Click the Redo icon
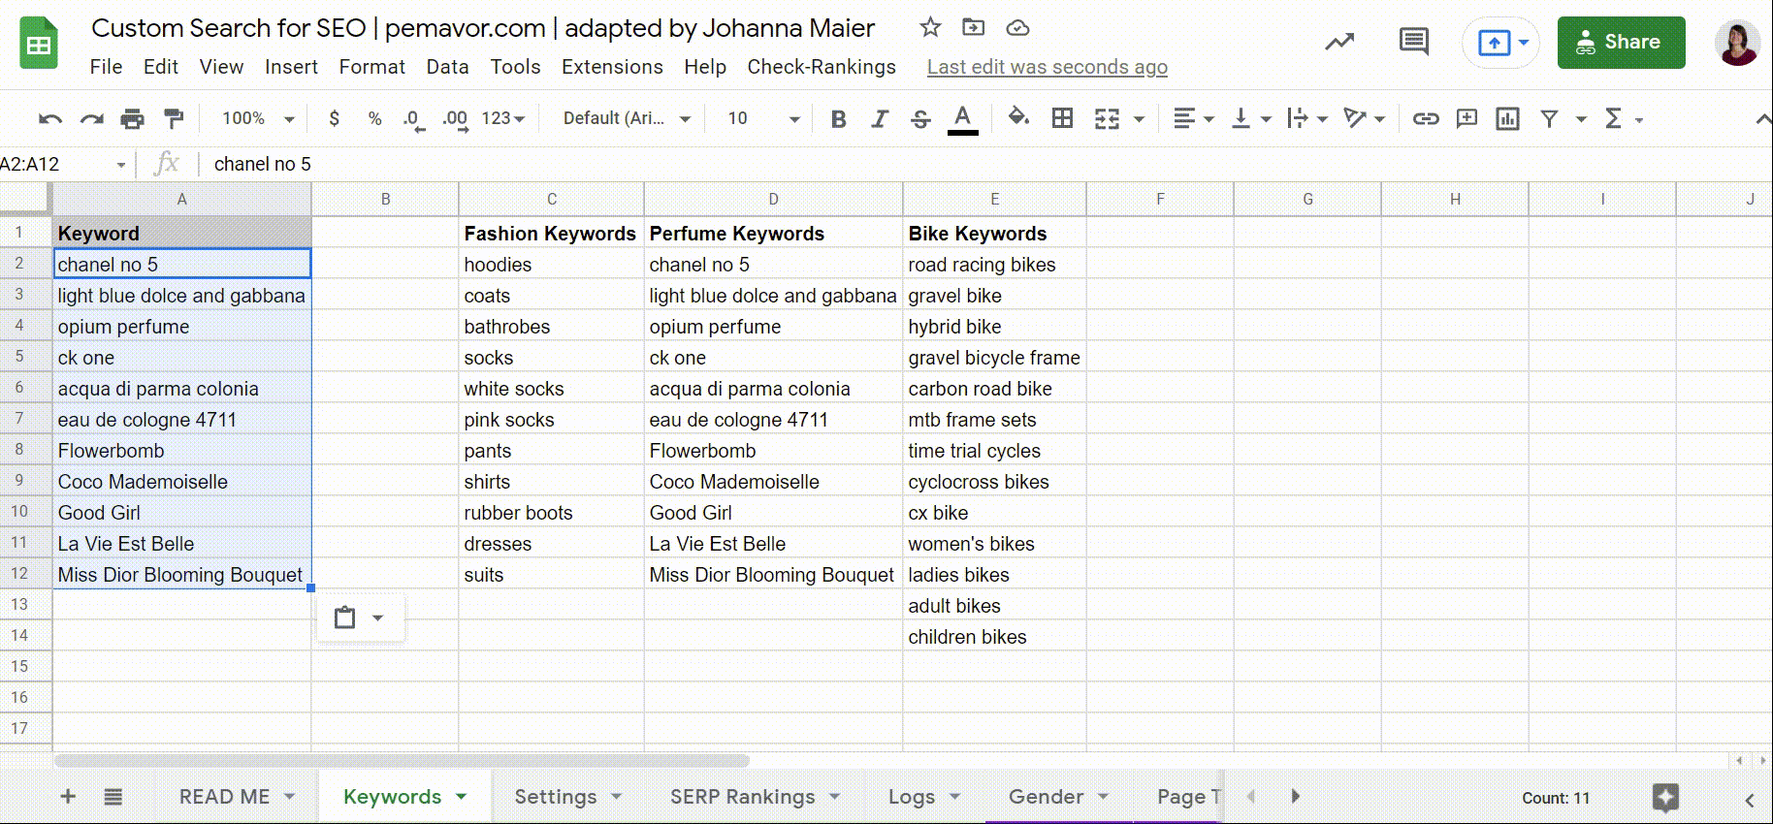This screenshot has height=824, width=1773. click(91, 118)
